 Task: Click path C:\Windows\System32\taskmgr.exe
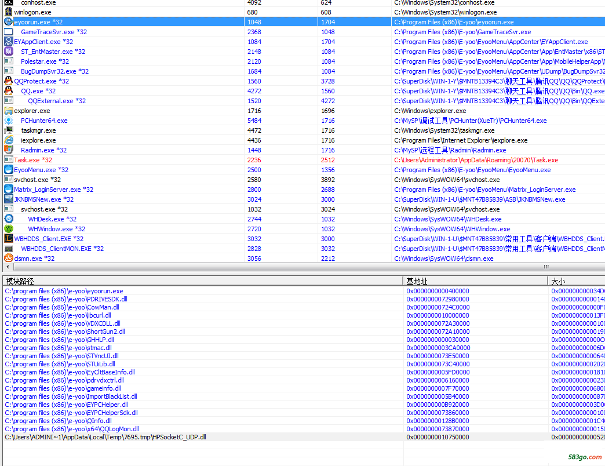click(x=444, y=130)
